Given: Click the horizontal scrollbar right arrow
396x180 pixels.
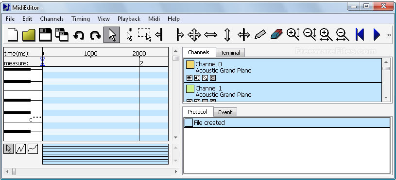Looking at the screenshot, I should tap(176, 172).
